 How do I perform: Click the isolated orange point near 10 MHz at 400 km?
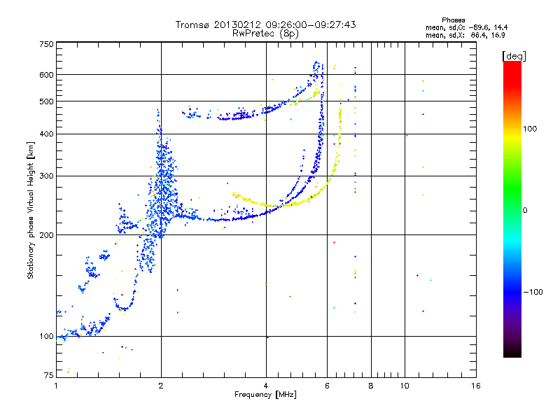407,135
